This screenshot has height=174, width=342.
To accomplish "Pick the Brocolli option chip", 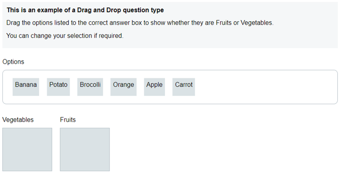I will click(x=90, y=87).
